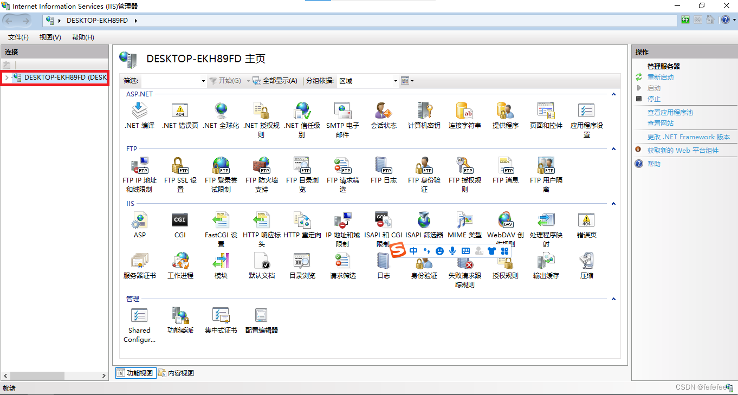Screen dimensions: 738x395
Task: Collapse the FTP group
Action: point(613,149)
